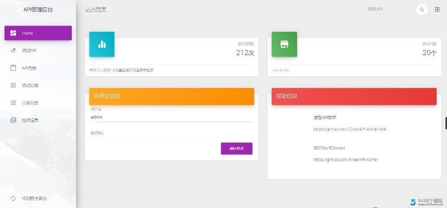447x208 pixels.
Task: Click the blue bar chart statistics icon
Action: (x=102, y=44)
